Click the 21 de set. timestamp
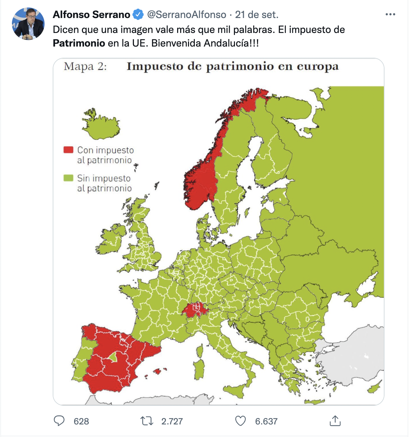The width and height of the screenshot is (410, 437). (x=257, y=15)
